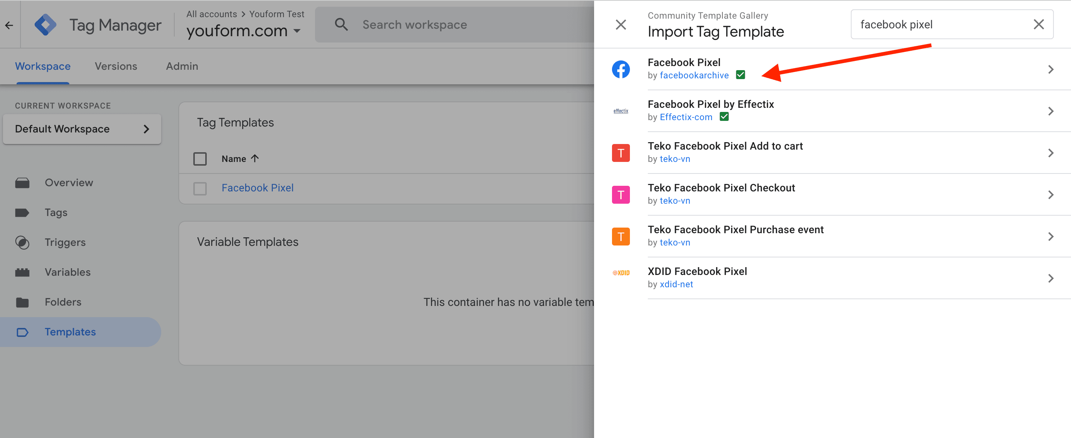Screen dimensions: 1071x438
Task: Click the Youform Test breadcrumb
Action: pos(277,14)
